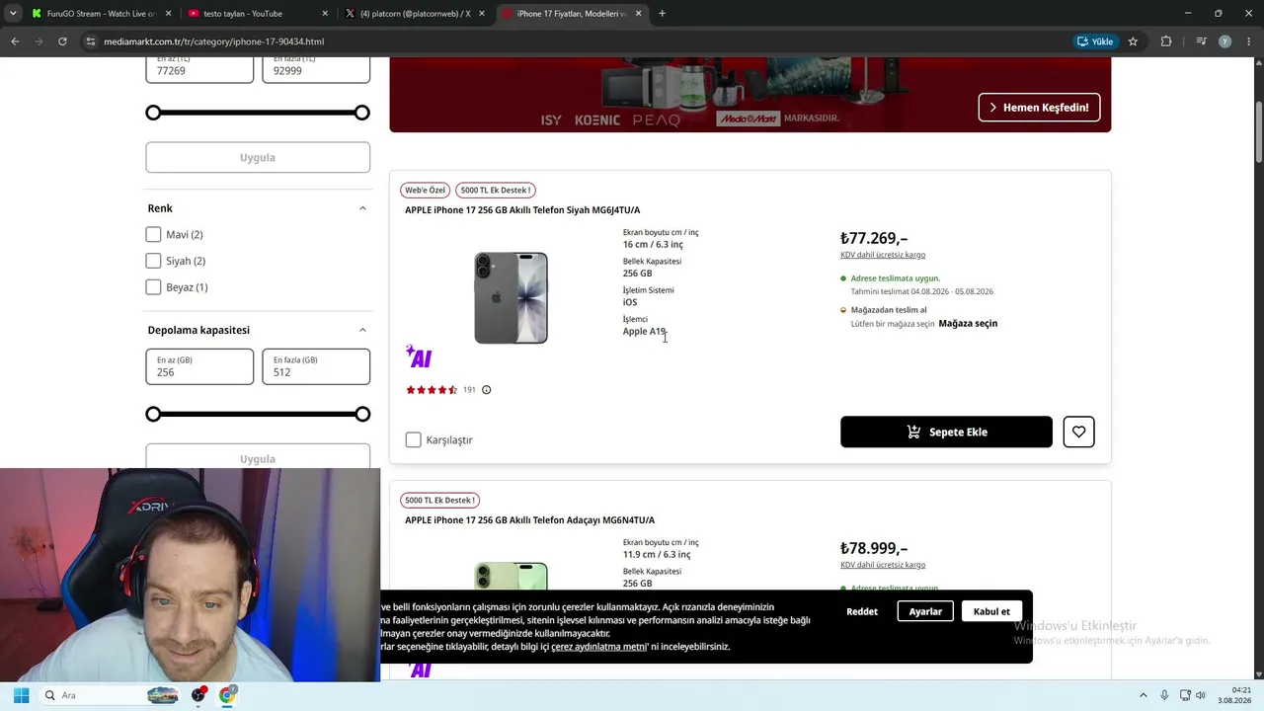Click the page vertical scrollbar
Screen dimensions: 1264x711
click(1259, 131)
